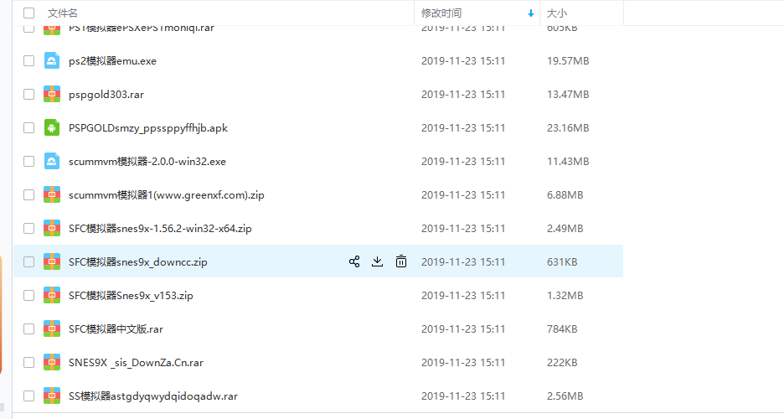Toggle the select-all checkbox beside 文件名
Screen dimensions: 784x419
[x=29, y=13]
